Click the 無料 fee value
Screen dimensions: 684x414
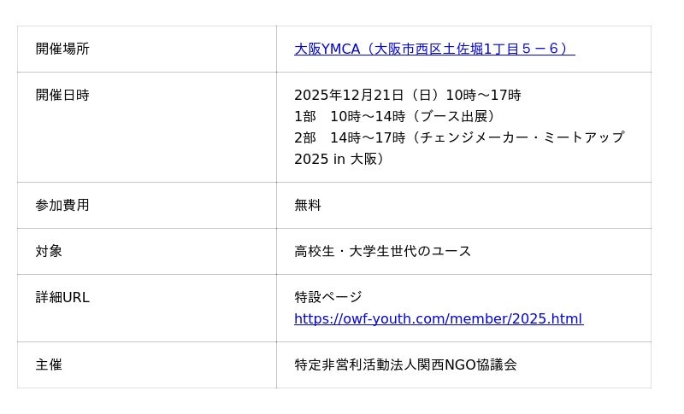(x=308, y=205)
